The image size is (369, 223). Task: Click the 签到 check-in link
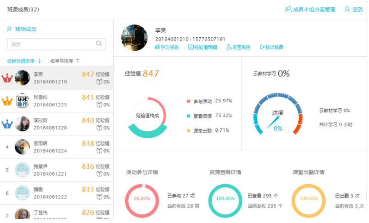click(354, 9)
